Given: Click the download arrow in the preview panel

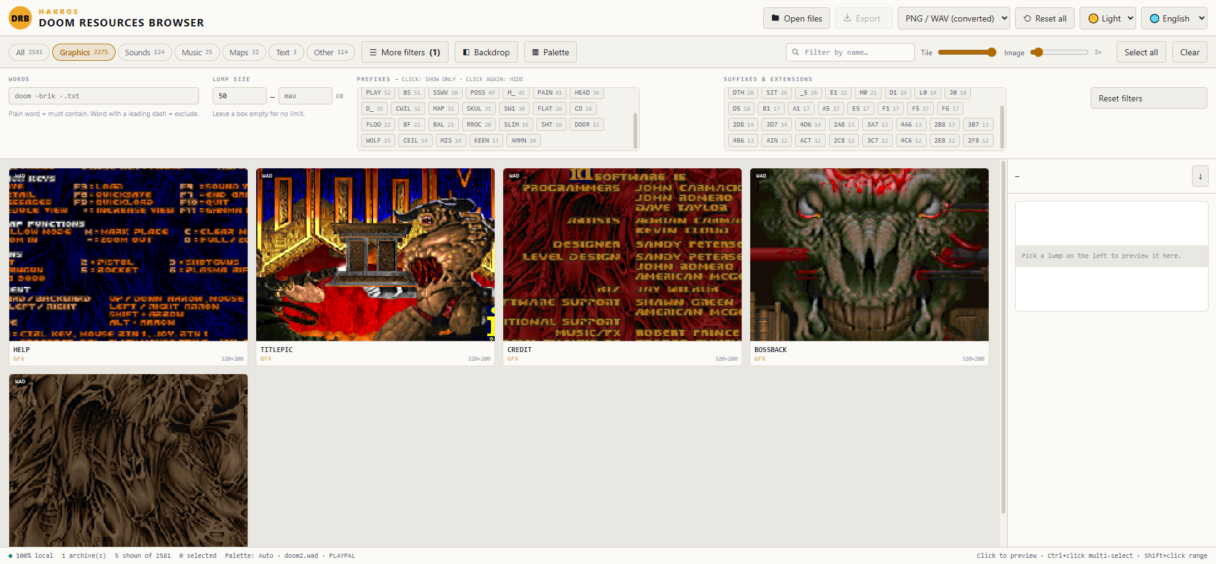Looking at the screenshot, I should (x=1200, y=176).
